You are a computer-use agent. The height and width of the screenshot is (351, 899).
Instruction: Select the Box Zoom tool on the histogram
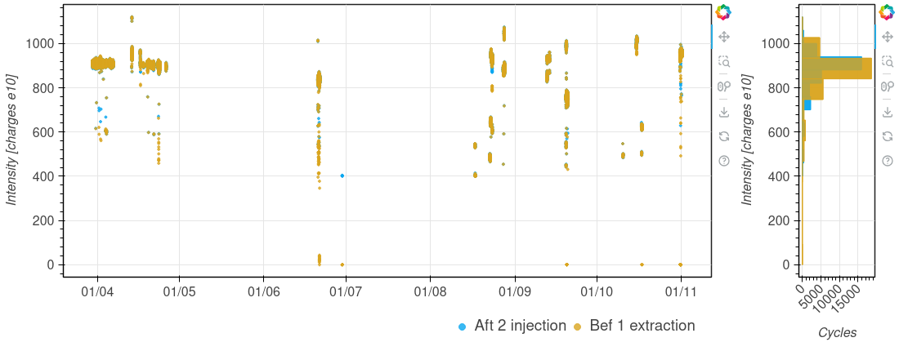pyautogui.click(x=887, y=61)
